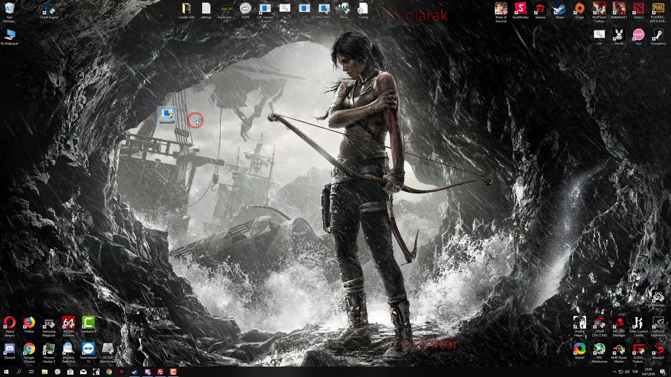Select the Keyboard 3.05 desktop icon
This screenshot has height=377, width=671.
coord(226,13)
